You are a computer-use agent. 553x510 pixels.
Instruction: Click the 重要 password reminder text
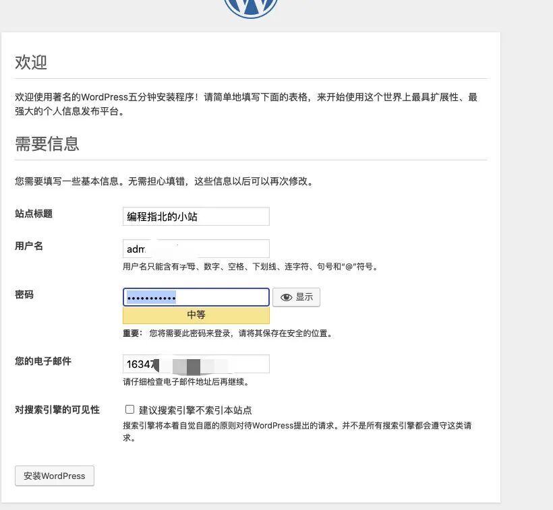[228, 333]
